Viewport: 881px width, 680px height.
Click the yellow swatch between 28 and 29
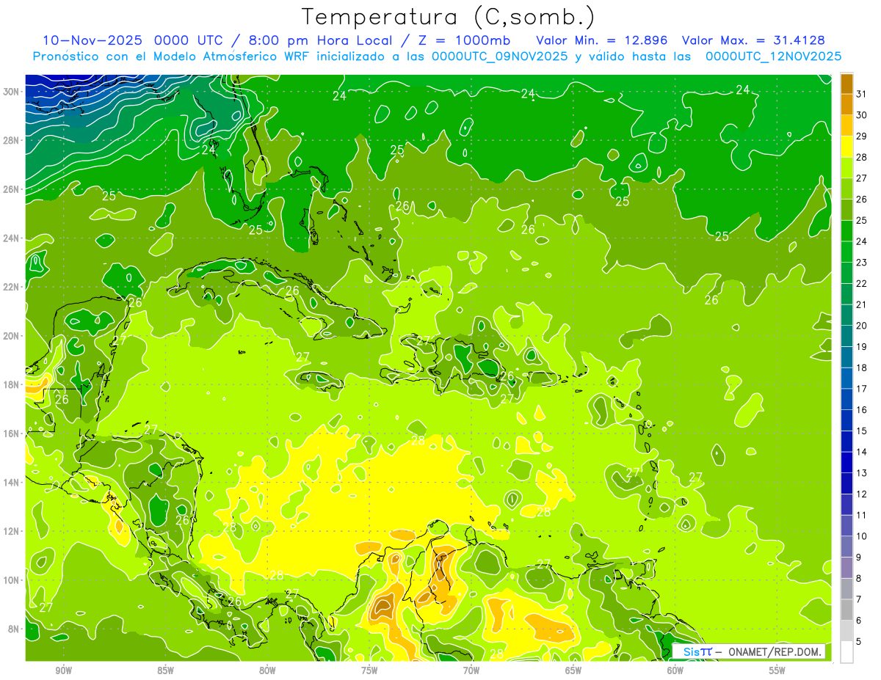(x=847, y=147)
